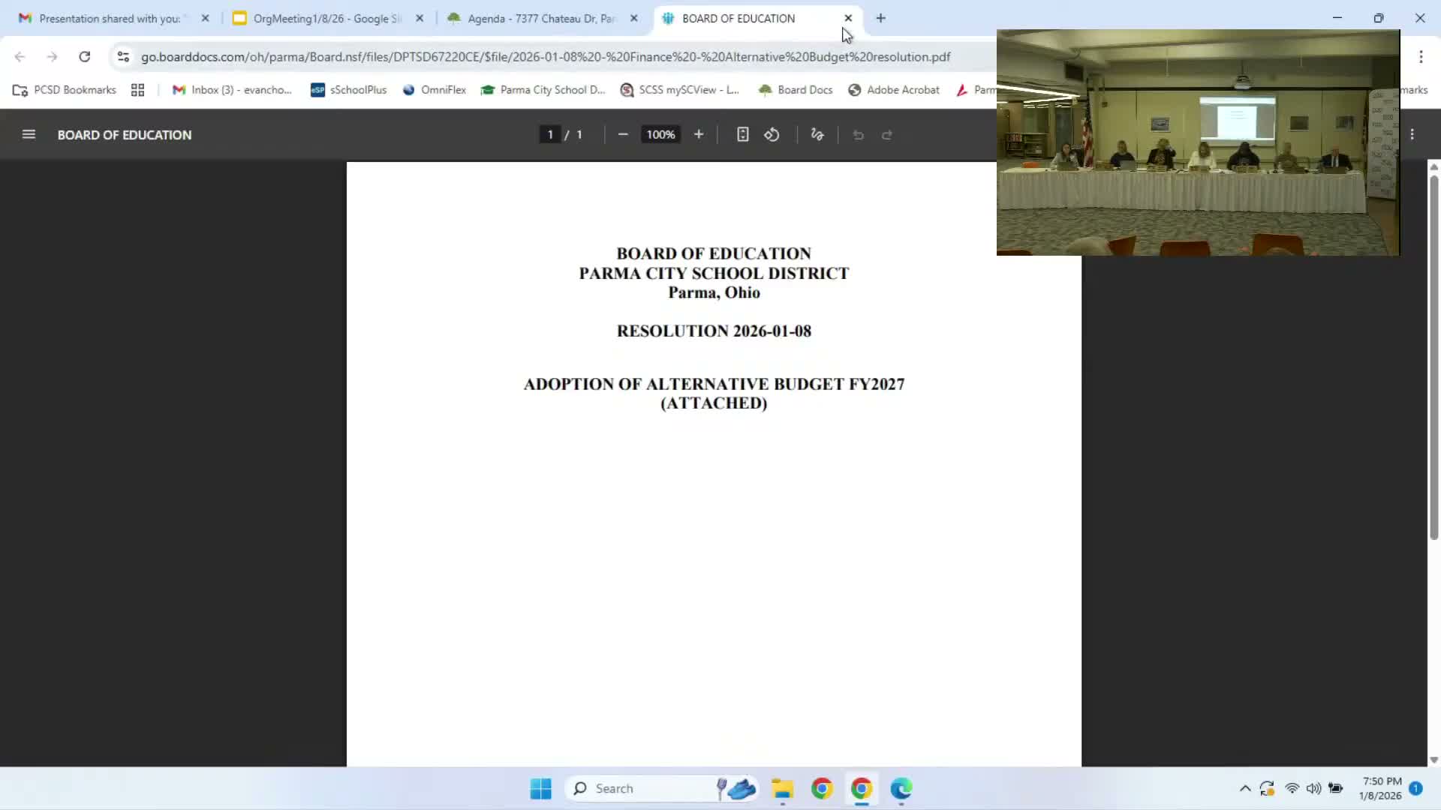Open PDF viewer more actions menu

pos(1412,135)
